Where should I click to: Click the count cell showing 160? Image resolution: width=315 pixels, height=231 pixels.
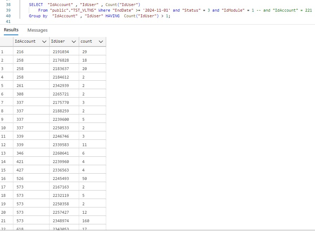click(x=86, y=221)
